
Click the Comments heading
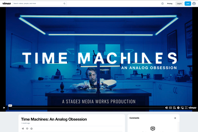point(134,118)
